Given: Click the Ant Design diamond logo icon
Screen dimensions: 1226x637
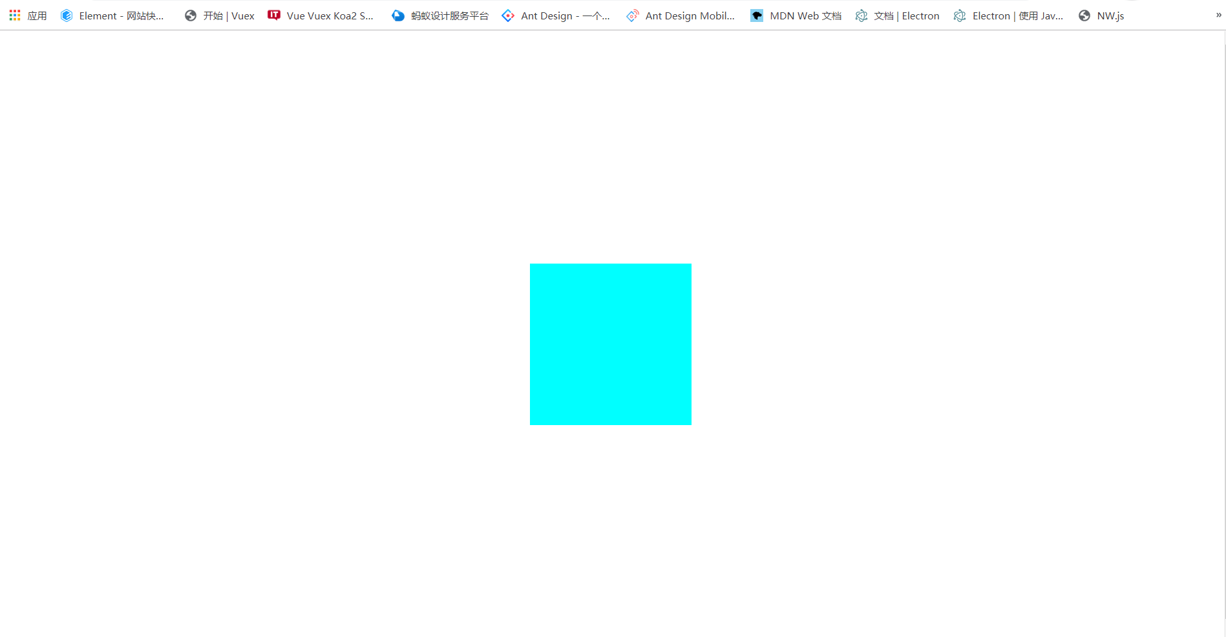Looking at the screenshot, I should (509, 16).
